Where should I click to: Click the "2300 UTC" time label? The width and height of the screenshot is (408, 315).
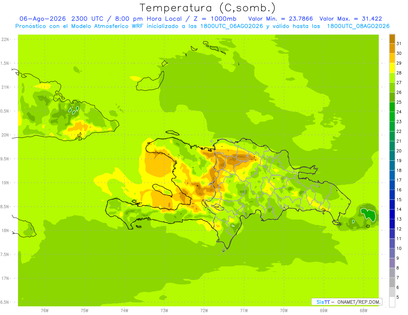[x=88, y=19]
